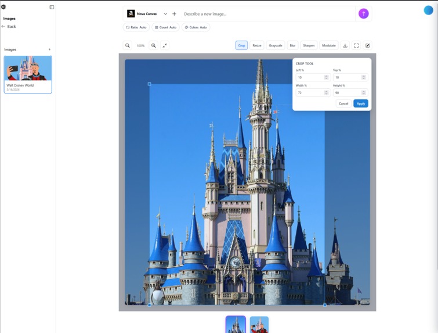Fit image to view with arrows icon

tap(165, 45)
